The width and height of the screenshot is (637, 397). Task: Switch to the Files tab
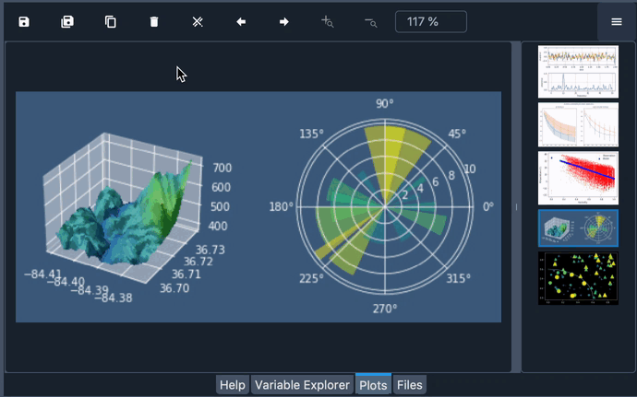(410, 385)
